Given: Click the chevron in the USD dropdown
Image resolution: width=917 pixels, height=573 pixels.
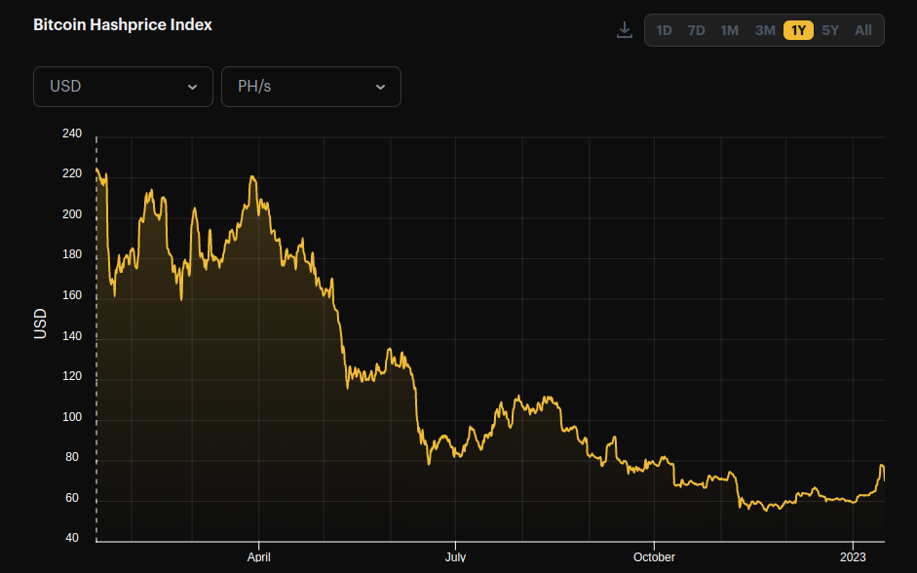Looking at the screenshot, I should pos(192,87).
